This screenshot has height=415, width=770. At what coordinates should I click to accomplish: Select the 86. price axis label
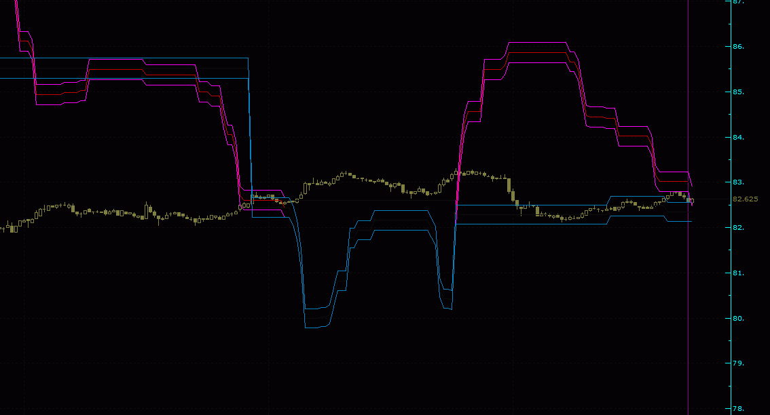coord(738,47)
